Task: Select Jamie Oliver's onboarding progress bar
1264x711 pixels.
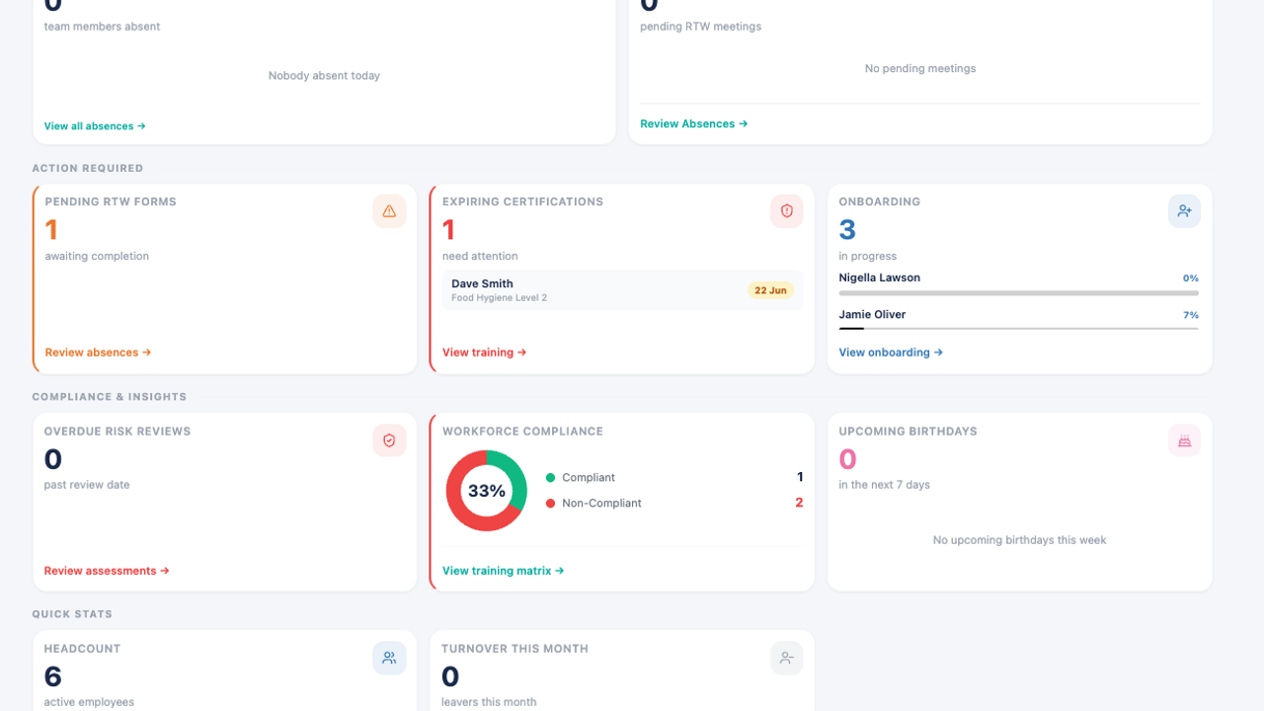Action: (x=1018, y=329)
